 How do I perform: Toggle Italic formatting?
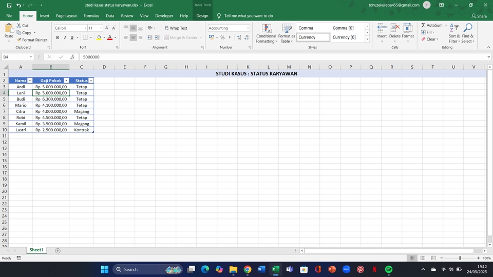(65, 37)
